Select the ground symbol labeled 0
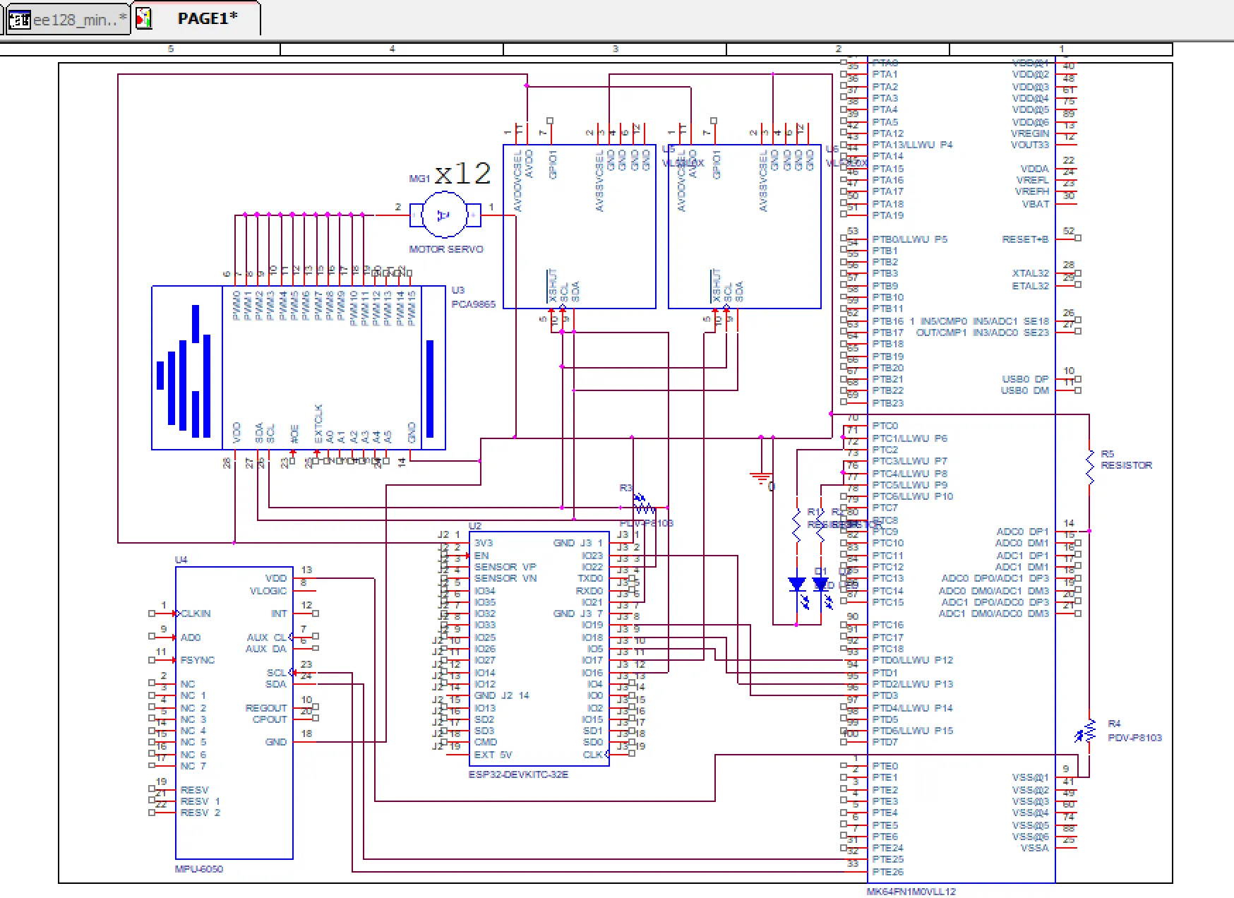The height and width of the screenshot is (898, 1234). [761, 479]
